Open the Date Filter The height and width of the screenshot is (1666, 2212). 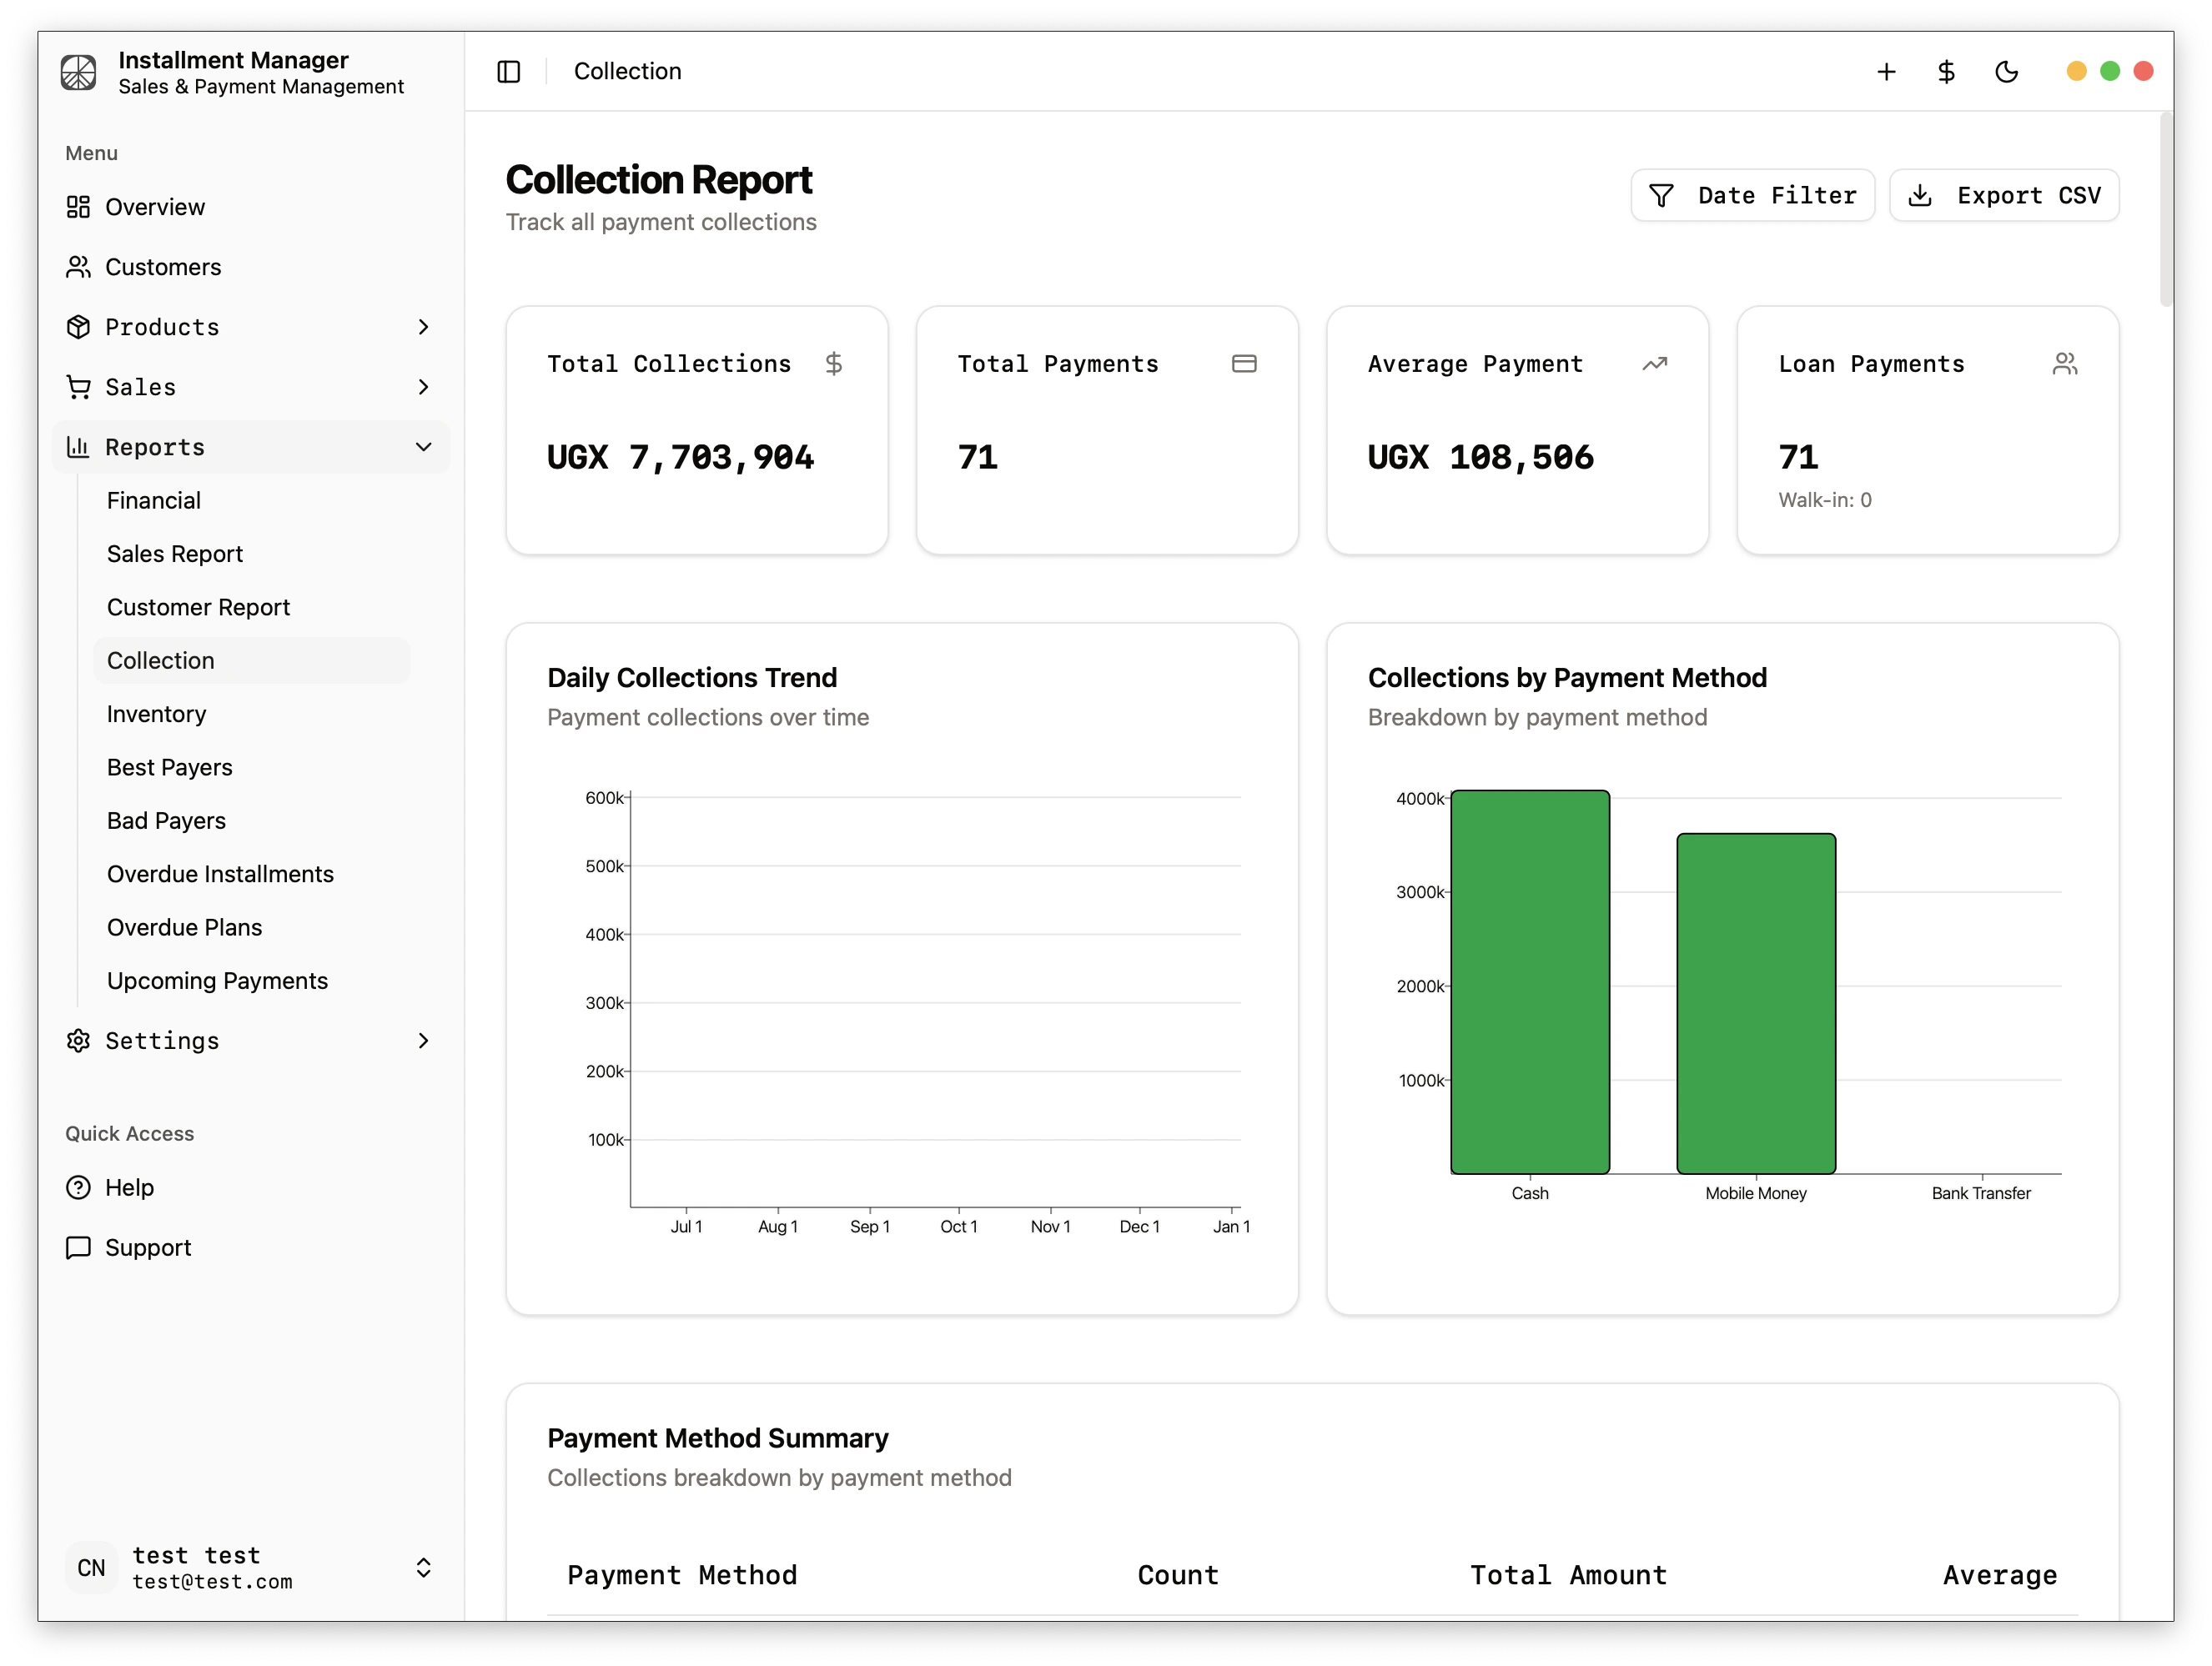1752,195
